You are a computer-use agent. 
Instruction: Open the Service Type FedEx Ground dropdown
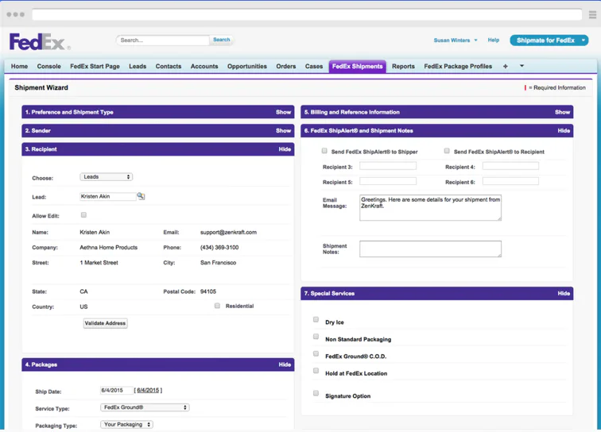coord(145,407)
